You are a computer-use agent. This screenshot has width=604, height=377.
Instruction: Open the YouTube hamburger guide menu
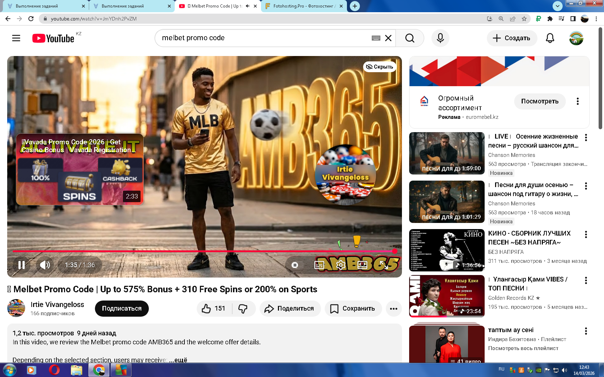coord(16,38)
